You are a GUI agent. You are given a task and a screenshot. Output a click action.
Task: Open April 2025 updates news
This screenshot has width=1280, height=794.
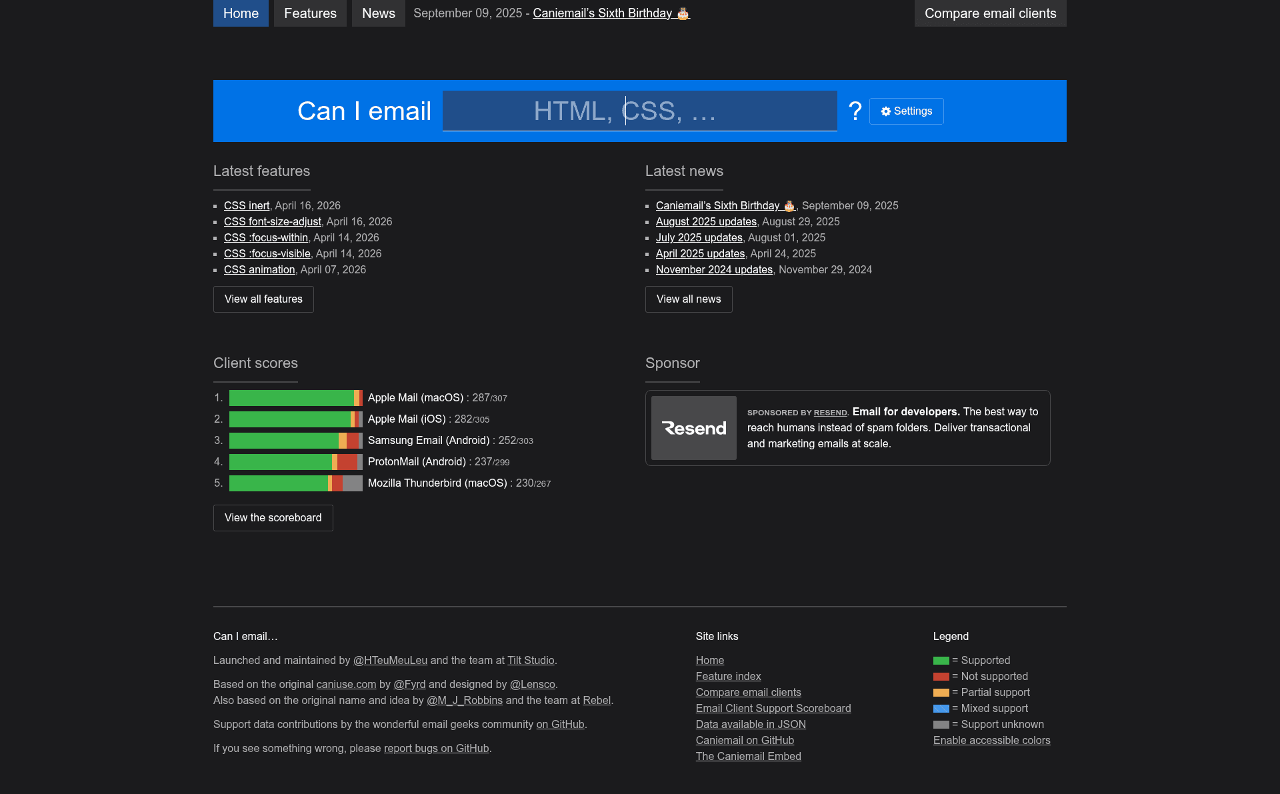click(x=700, y=254)
